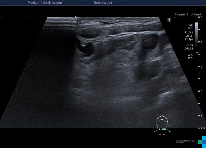Click the DR:75 dynamic range value

(x=189, y=48)
